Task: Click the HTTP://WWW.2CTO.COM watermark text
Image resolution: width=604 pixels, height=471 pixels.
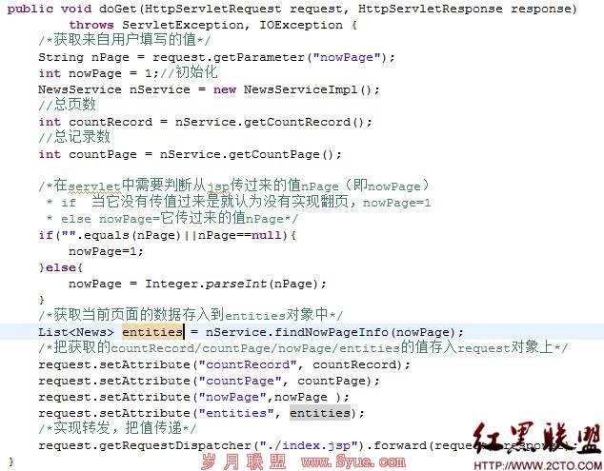Action: pos(538,465)
